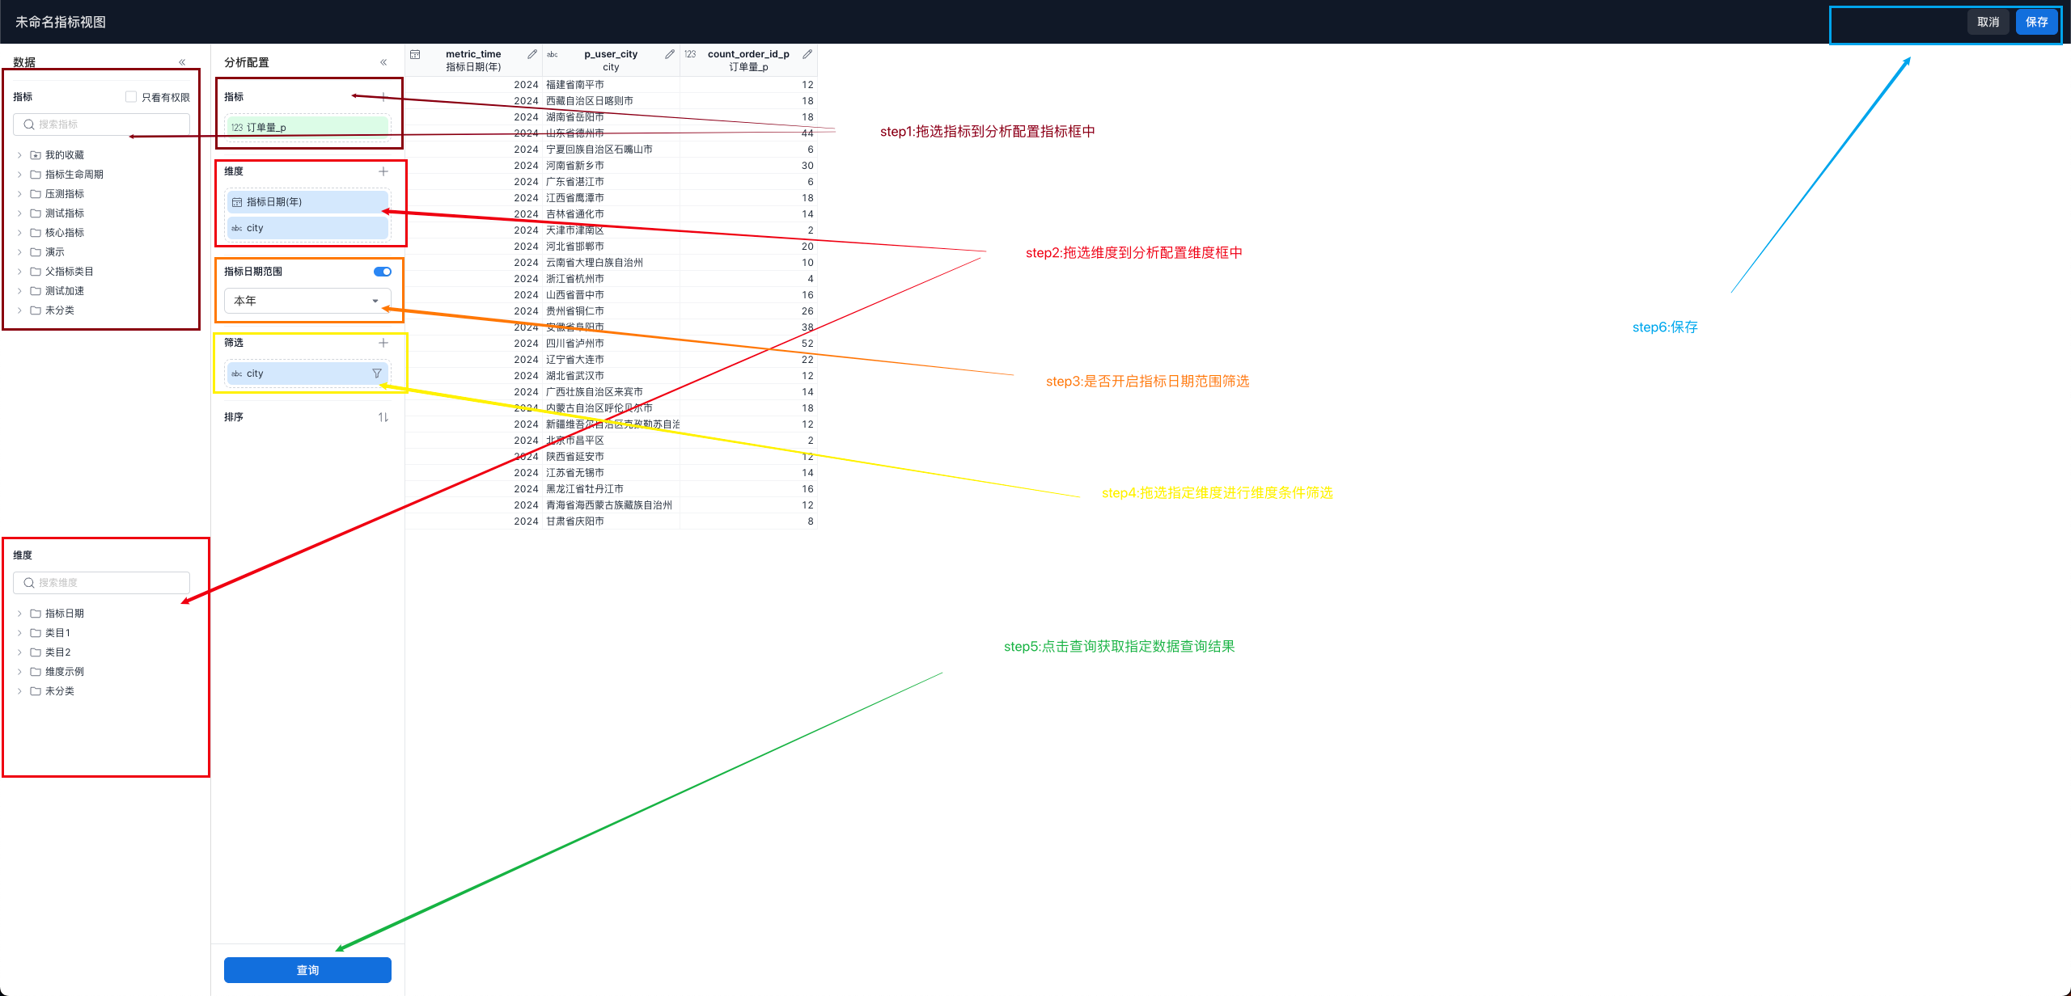Click the plus icon in 筛选 section

(x=383, y=343)
